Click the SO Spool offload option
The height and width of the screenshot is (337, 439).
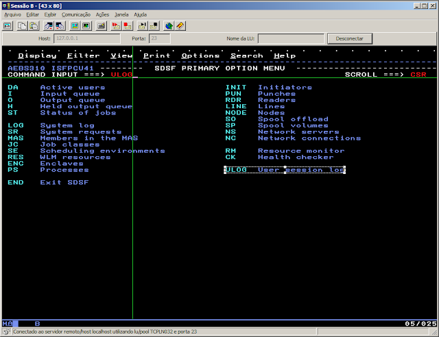(277, 119)
